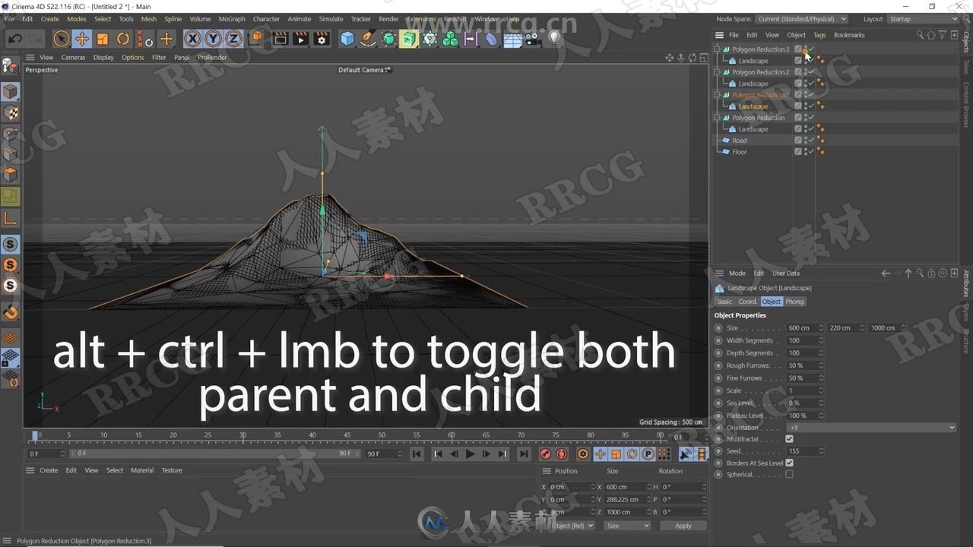Open material manager Create menu
The image size is (973, 547).
pyautogui.click(x=49, y=470)
